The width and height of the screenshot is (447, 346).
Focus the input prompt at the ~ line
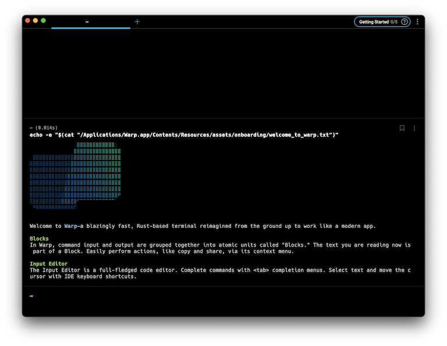pos(223,296)
